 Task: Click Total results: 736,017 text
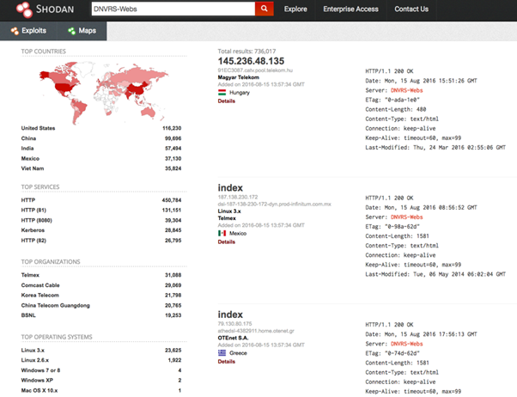click(246, 52)
